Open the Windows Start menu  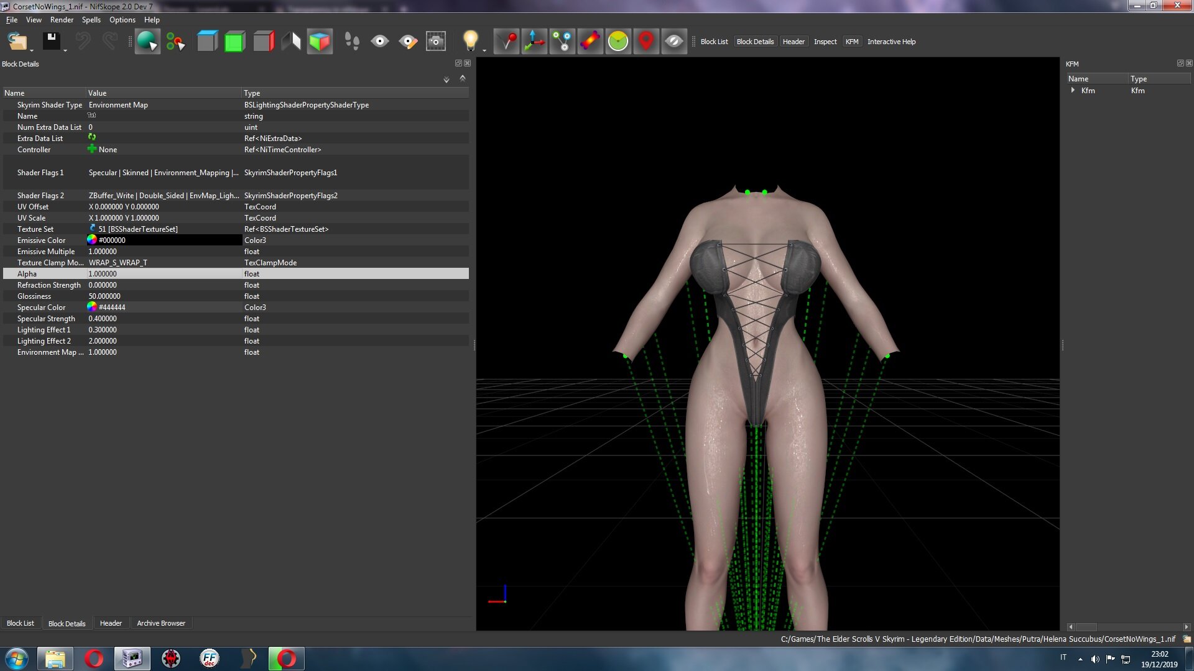[17, 659]
